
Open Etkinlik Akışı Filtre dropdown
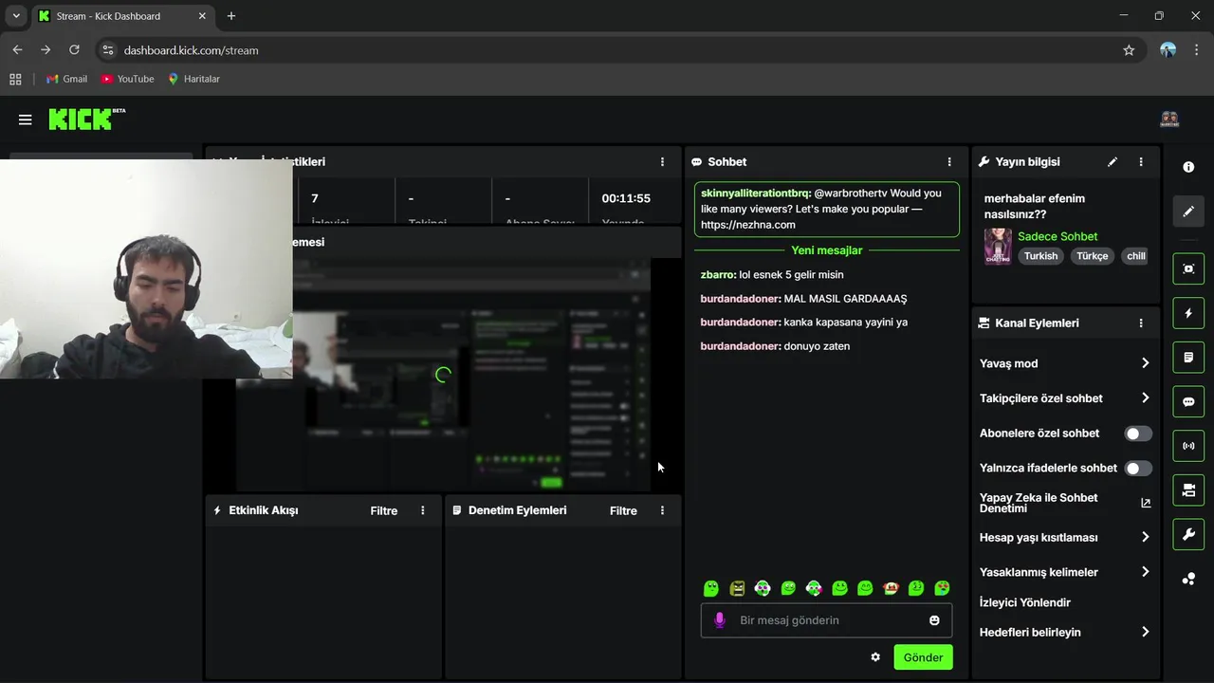[x=384, y=510]
